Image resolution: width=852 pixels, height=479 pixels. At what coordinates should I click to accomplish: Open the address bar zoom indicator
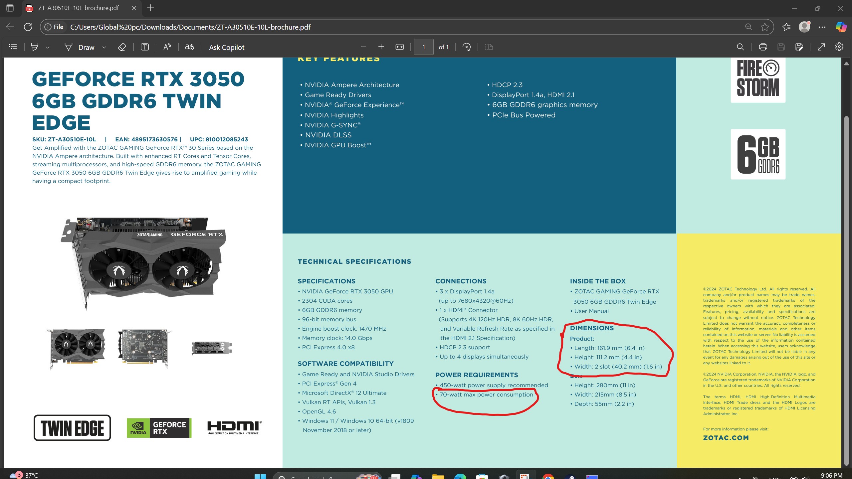point(748,27)
